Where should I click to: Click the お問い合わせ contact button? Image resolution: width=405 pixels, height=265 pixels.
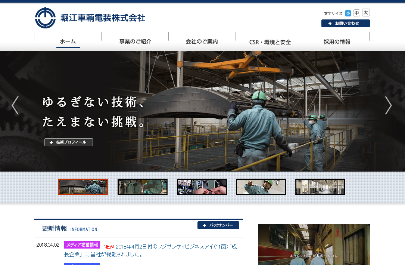click(x=345, y=24)
